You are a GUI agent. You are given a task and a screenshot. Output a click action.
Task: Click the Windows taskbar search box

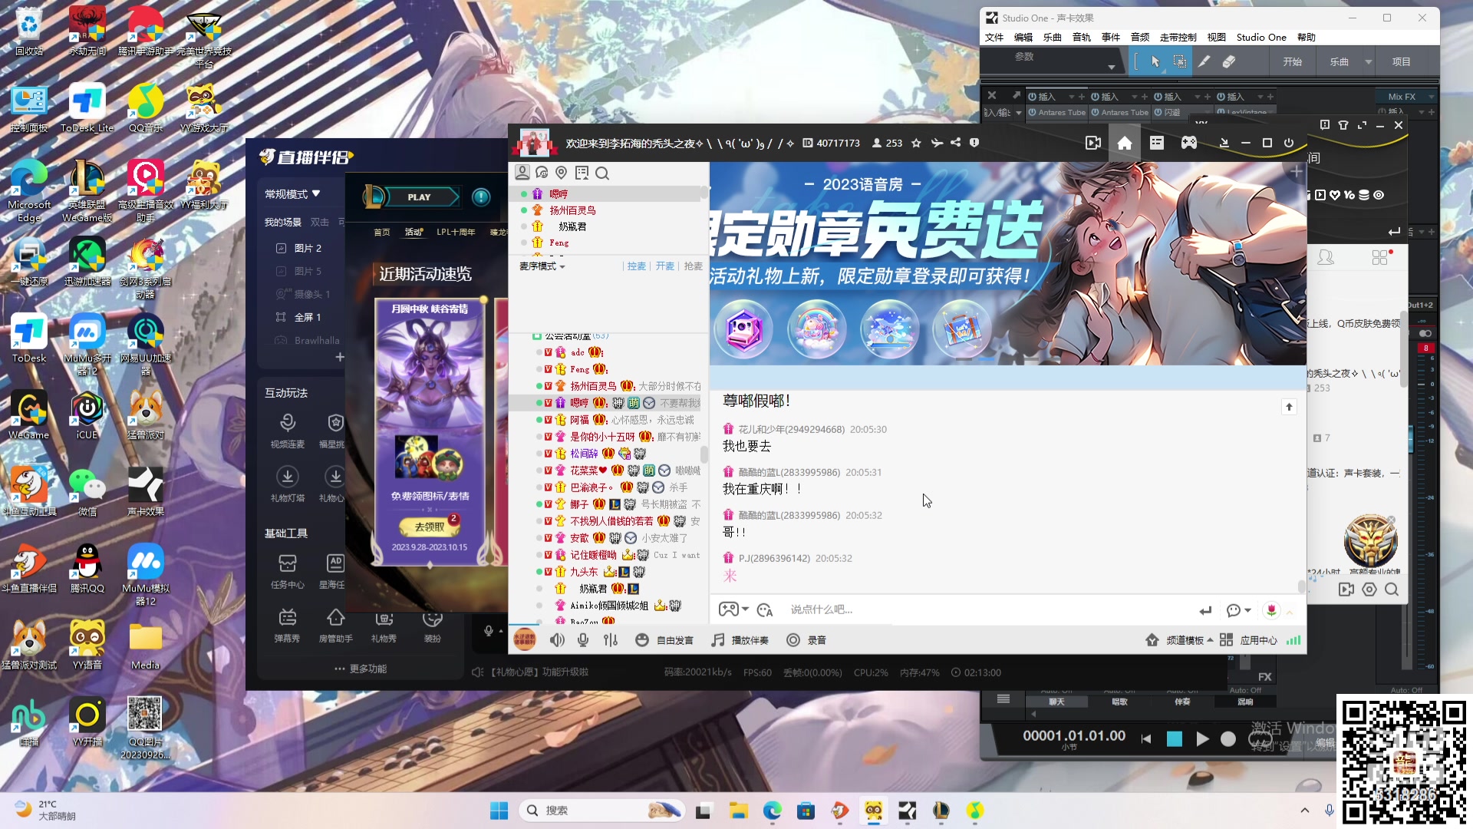[600, 811]
